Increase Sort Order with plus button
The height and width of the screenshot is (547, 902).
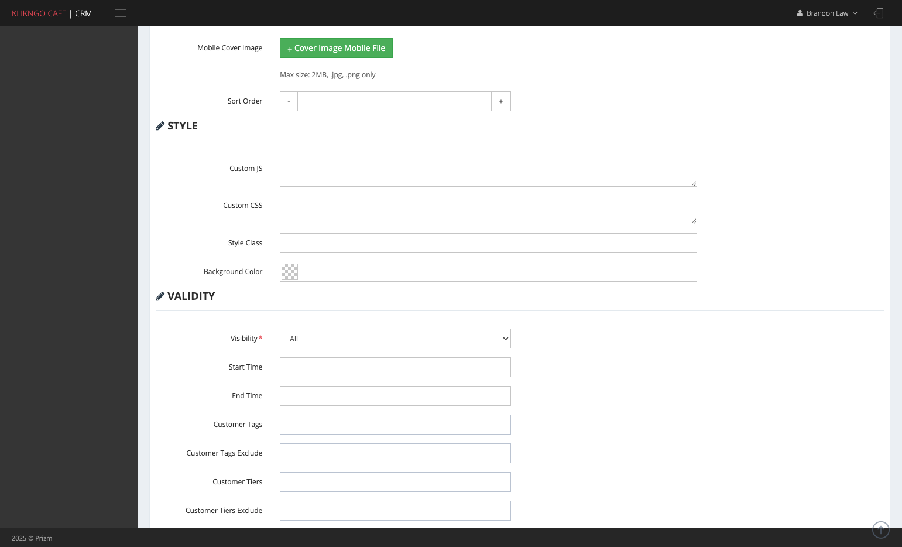coord(501,101)
